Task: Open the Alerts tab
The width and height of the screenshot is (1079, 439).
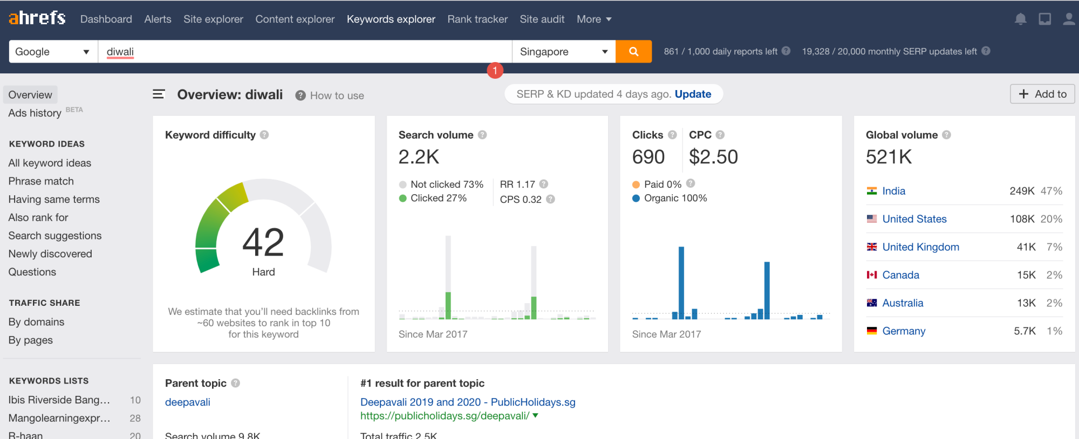Action: (158, 19)
